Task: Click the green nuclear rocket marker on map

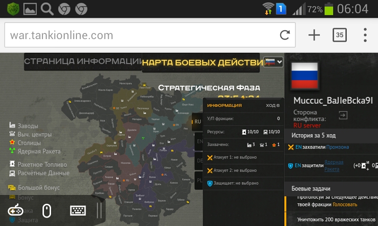Action: [x=143, y=138]
